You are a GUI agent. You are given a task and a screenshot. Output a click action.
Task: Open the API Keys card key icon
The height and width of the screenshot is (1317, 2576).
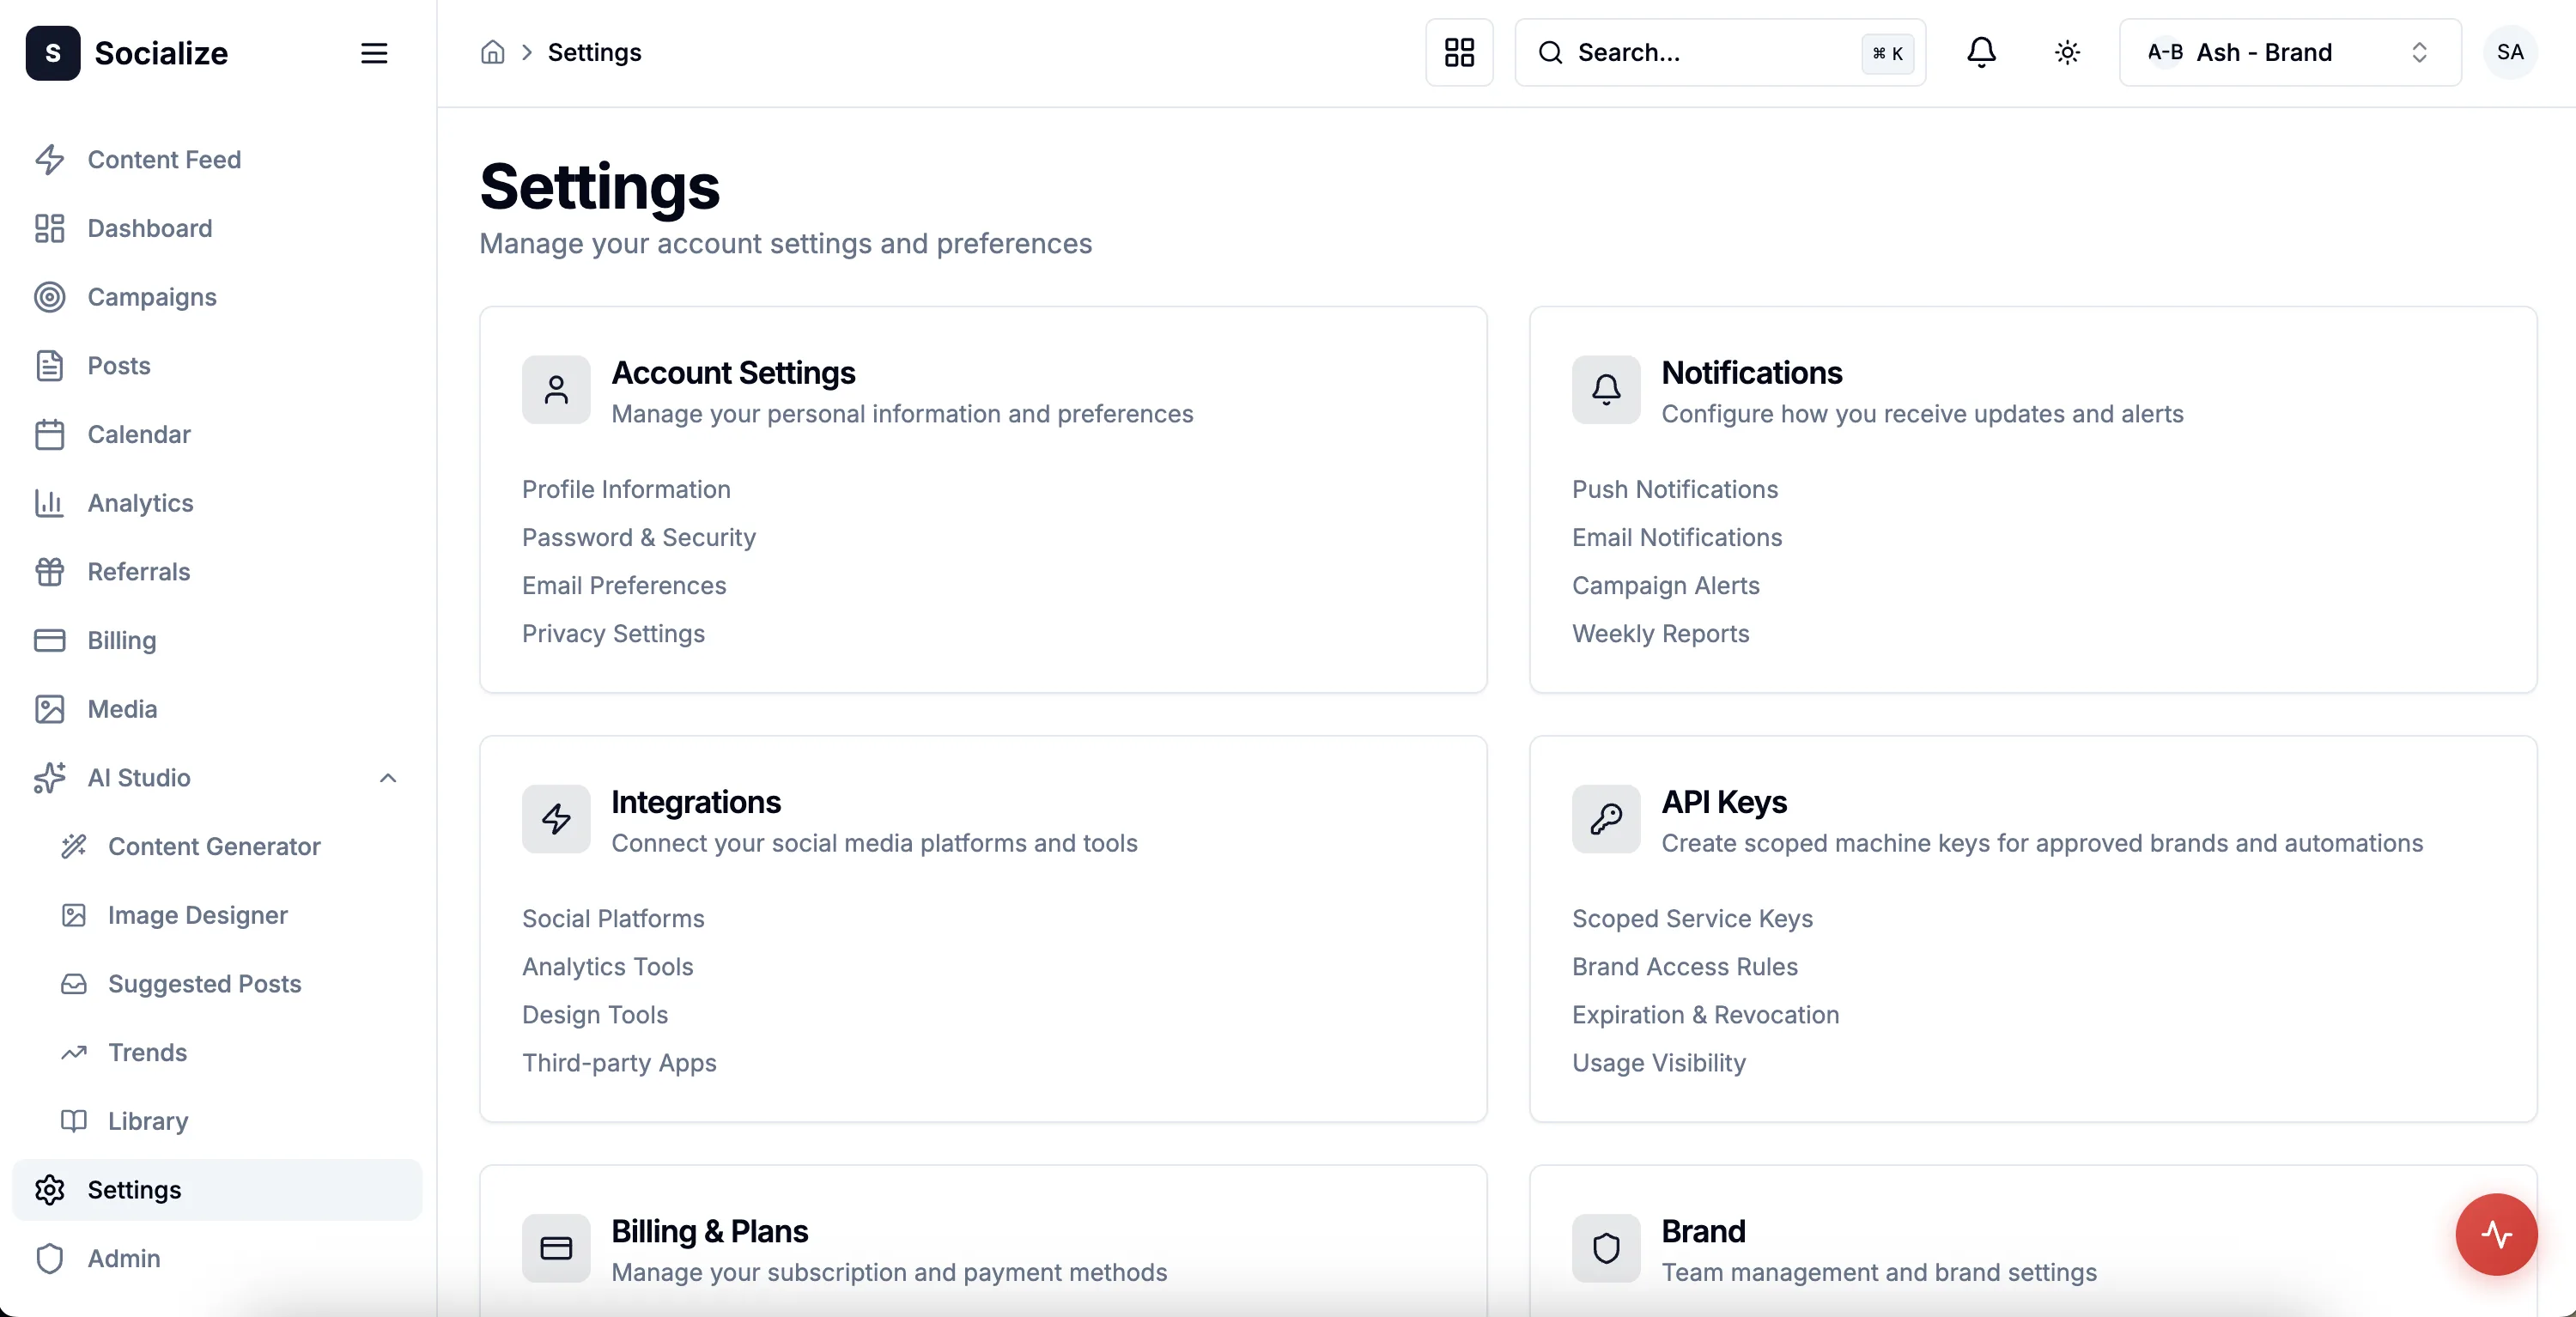(x=1606, y=819)
